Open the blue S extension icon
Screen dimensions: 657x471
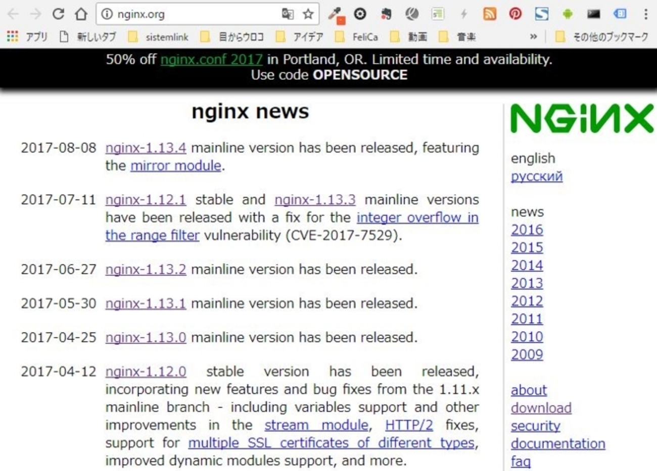[541, 15]
